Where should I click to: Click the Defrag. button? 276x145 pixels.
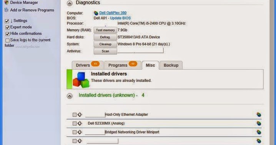click(105, 37)
